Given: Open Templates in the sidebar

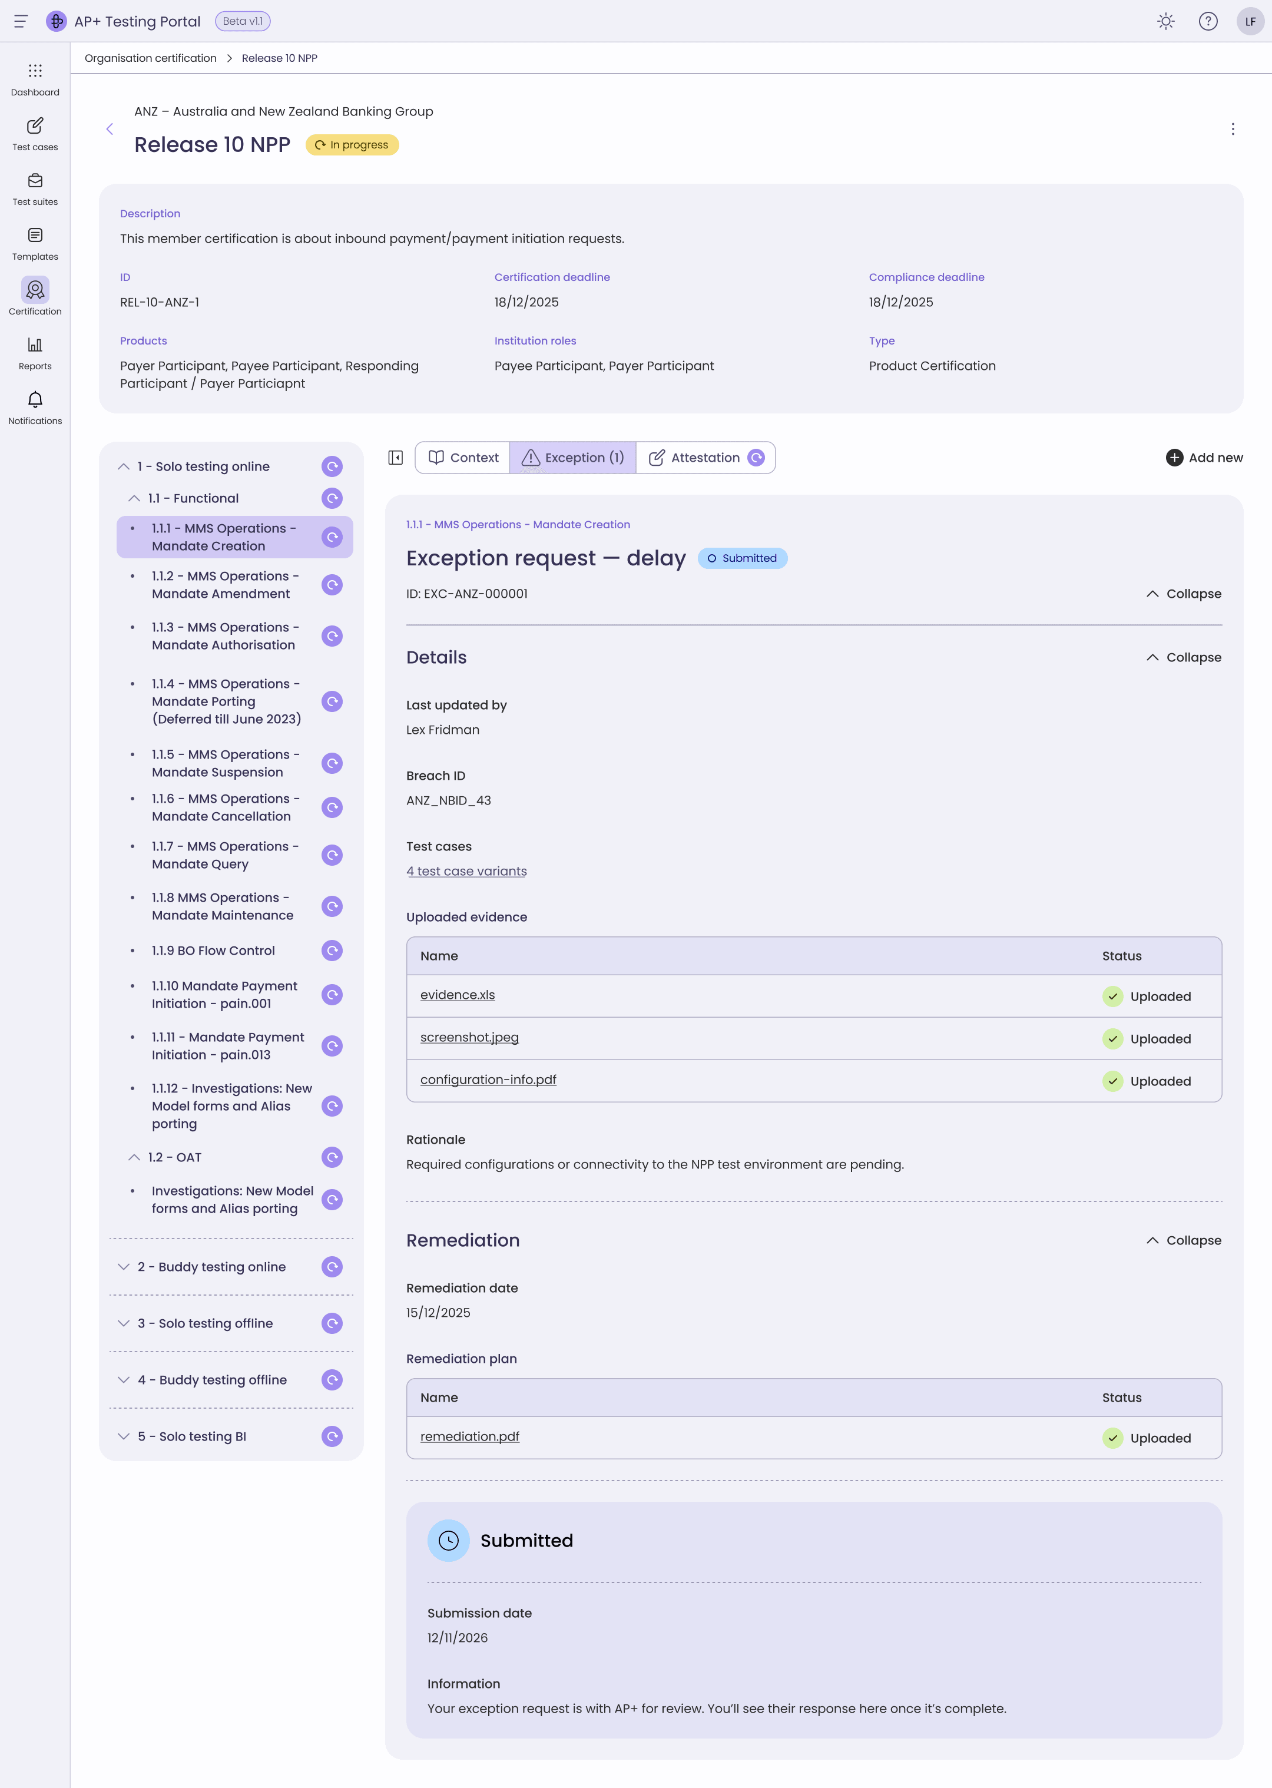Looking at the screenshot, I should point(35,244).
